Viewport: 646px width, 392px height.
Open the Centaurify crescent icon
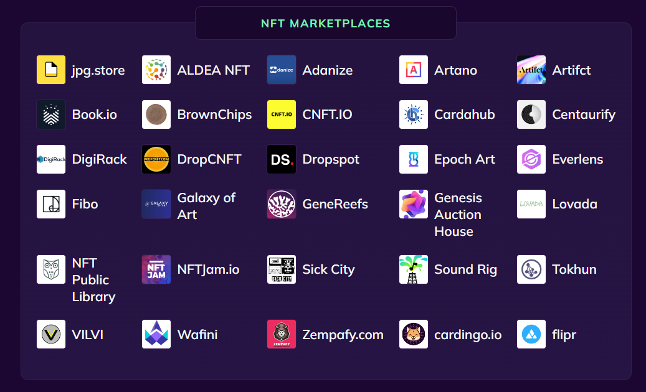(x=531, y=114)
